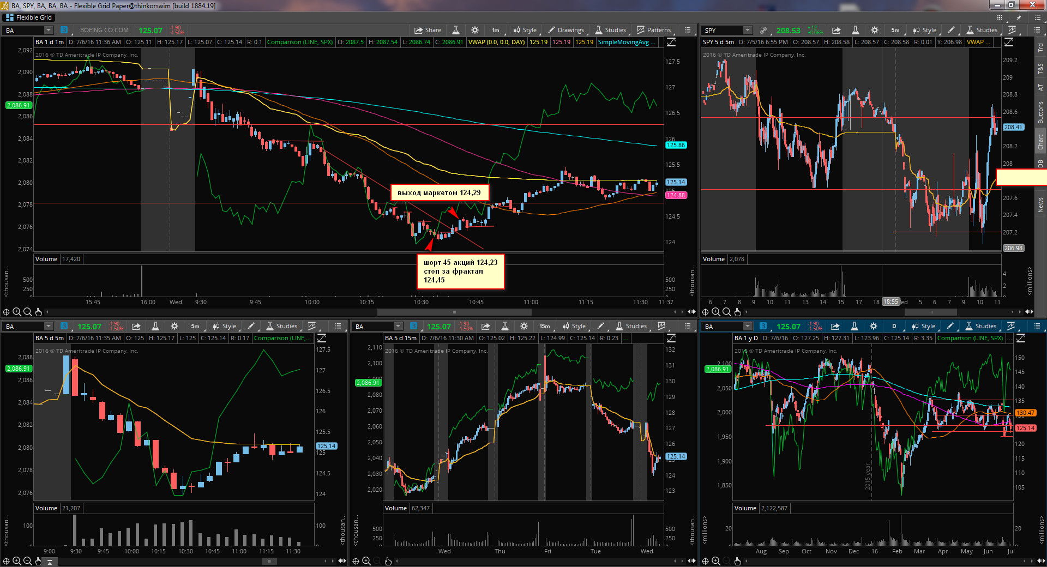Toggle chart mode icon on SPY chart
Image resolution: width=1047 pixels, height=567 pixels.
[1009, 42]
